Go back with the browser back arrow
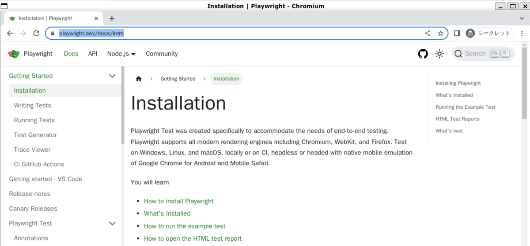The width and height of the screenshot is (530, 246). pos(10,33)
